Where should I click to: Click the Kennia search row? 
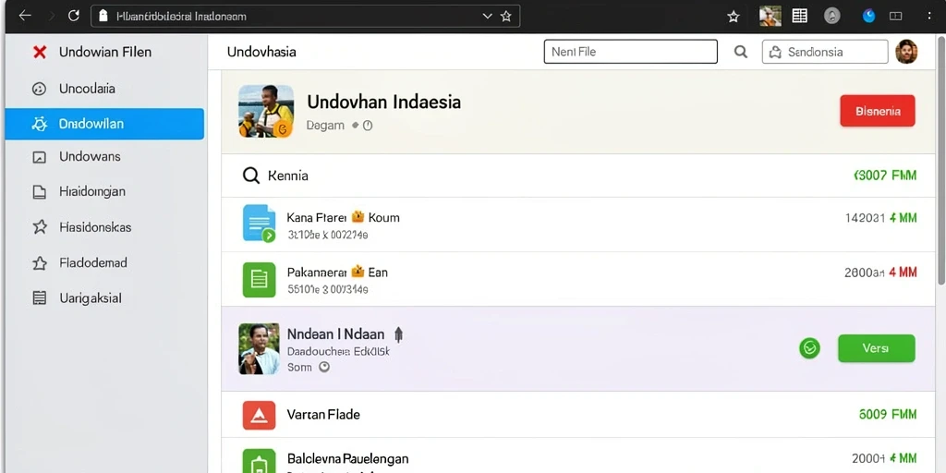579,176
